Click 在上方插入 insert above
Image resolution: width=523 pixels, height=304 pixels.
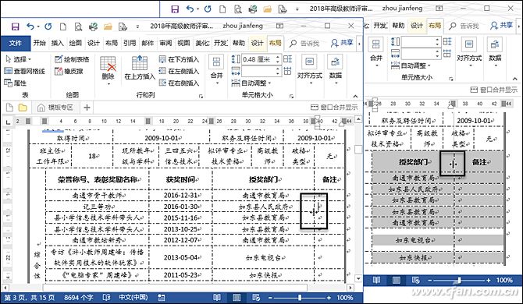[140, 69]
